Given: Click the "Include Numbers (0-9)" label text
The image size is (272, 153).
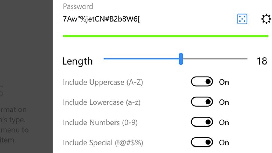Looking at the screenshot, I should click(x=100, y=123).
